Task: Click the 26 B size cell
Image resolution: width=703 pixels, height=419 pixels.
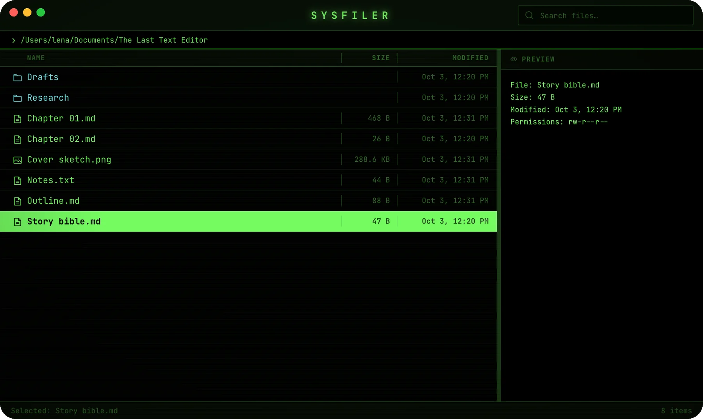Action: tap(381, 139)
